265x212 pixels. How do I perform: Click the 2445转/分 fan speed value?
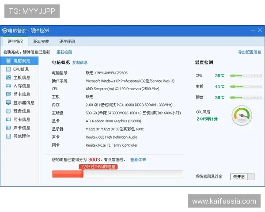(207, 119)
